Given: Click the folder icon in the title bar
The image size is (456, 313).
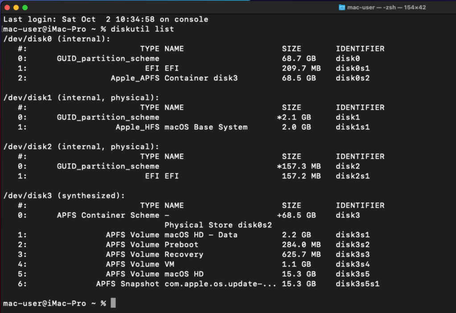Looking at the screenshot, I should tap(342, 8).
